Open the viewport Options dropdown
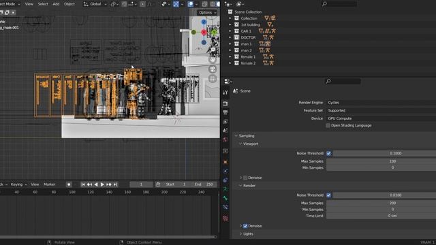The height and width of the screenshot is (245, 436). (x=207, y=12)
